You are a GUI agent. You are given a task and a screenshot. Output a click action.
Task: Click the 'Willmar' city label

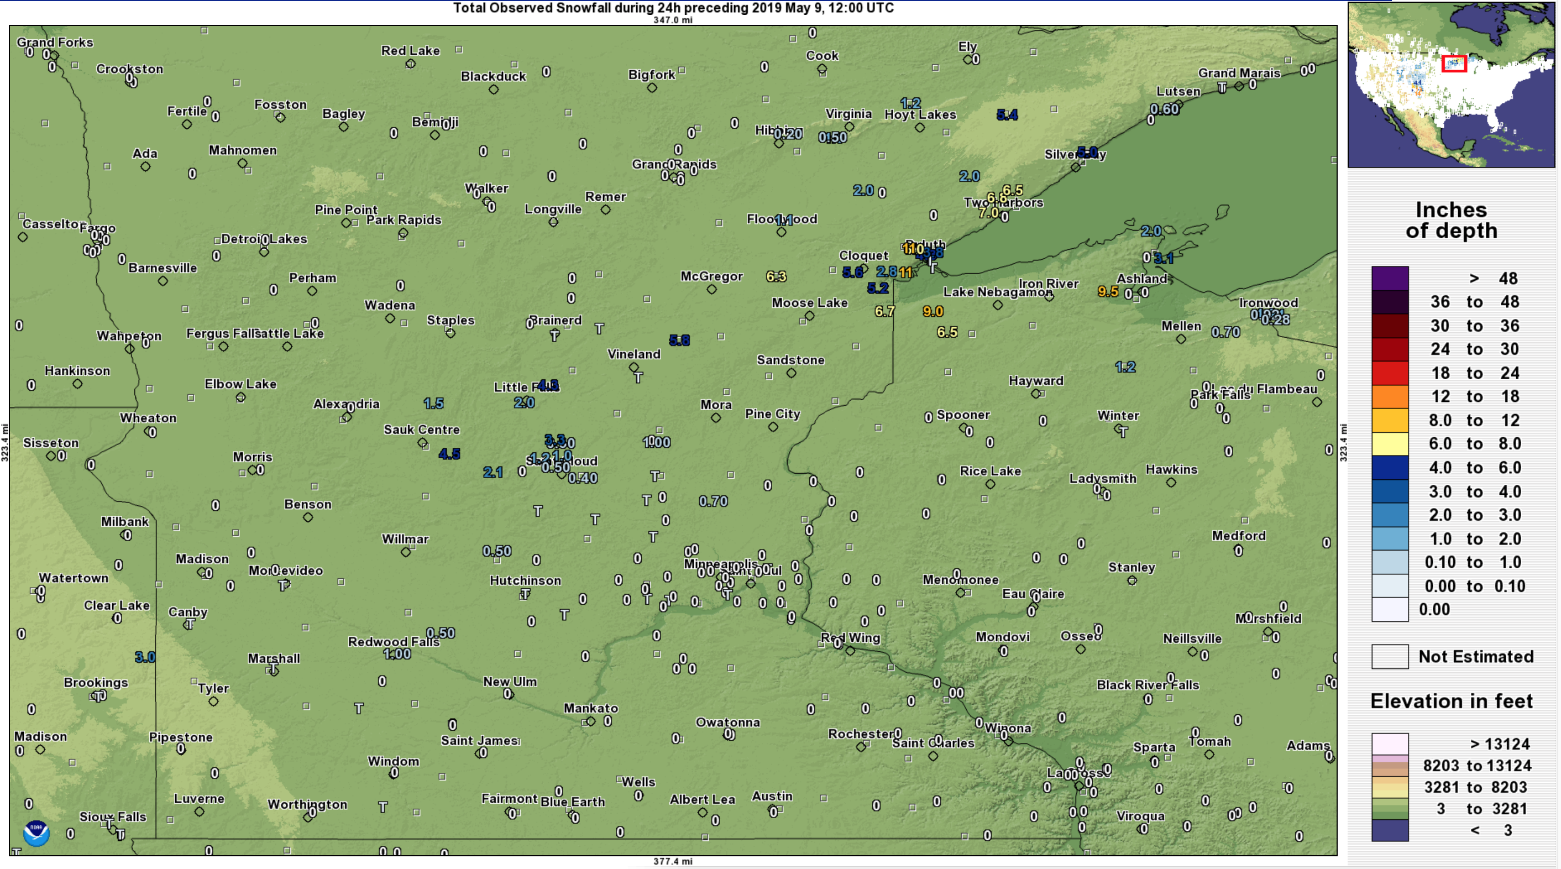pyautogui.click(x=405, y=540)
